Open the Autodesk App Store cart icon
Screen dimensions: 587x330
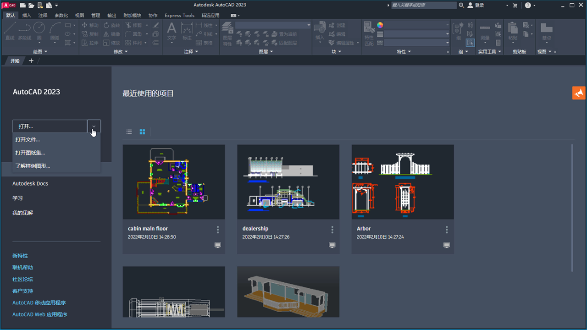coord(515,5)
